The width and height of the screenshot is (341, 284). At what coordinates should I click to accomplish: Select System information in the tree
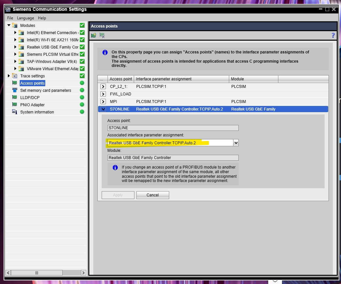coord(37,112)
